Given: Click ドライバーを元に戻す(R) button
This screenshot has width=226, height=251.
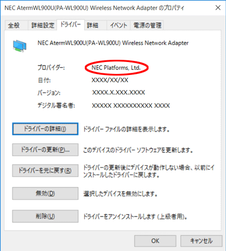Looking at the screenshot, I should pos(45,171).
